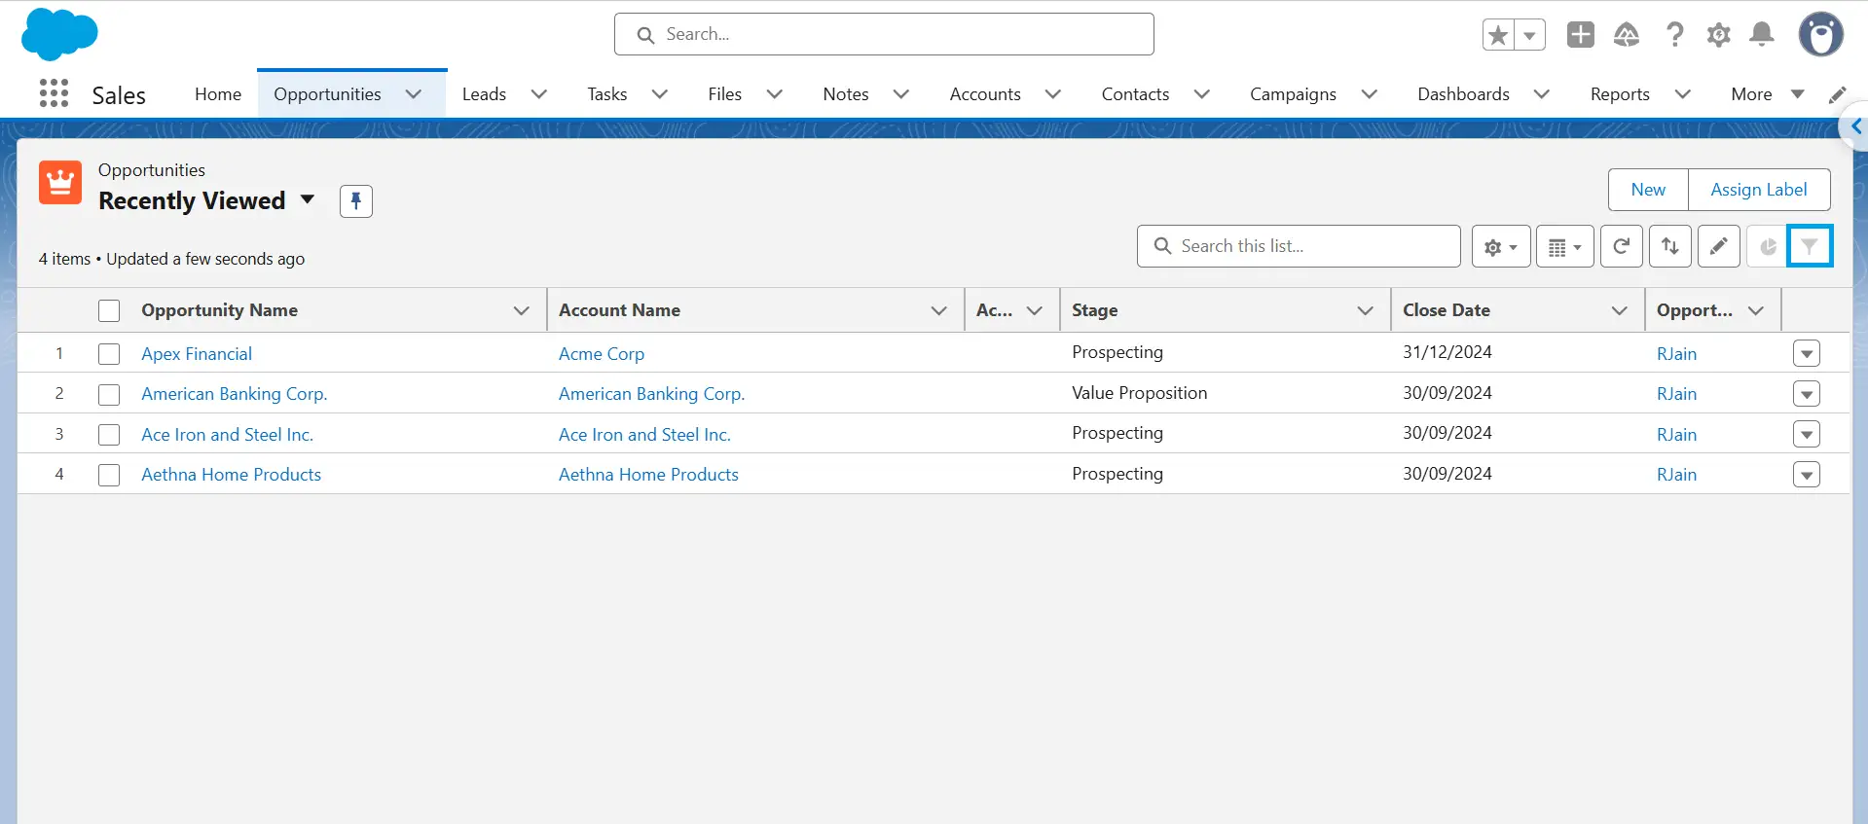Viewport: 1868px width, 824px height.
Task: Open the Notifications bell
Action: [x=1762, y=35]
